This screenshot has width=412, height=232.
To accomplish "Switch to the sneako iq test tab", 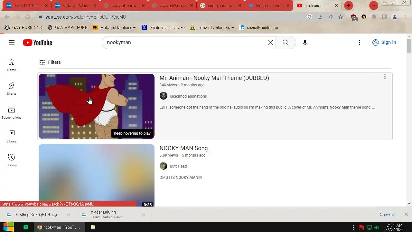I will click(x=220, y=5).
